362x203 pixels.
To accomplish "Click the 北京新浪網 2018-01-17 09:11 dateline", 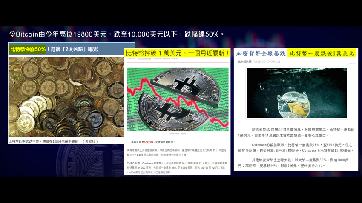I will (259, 62).
